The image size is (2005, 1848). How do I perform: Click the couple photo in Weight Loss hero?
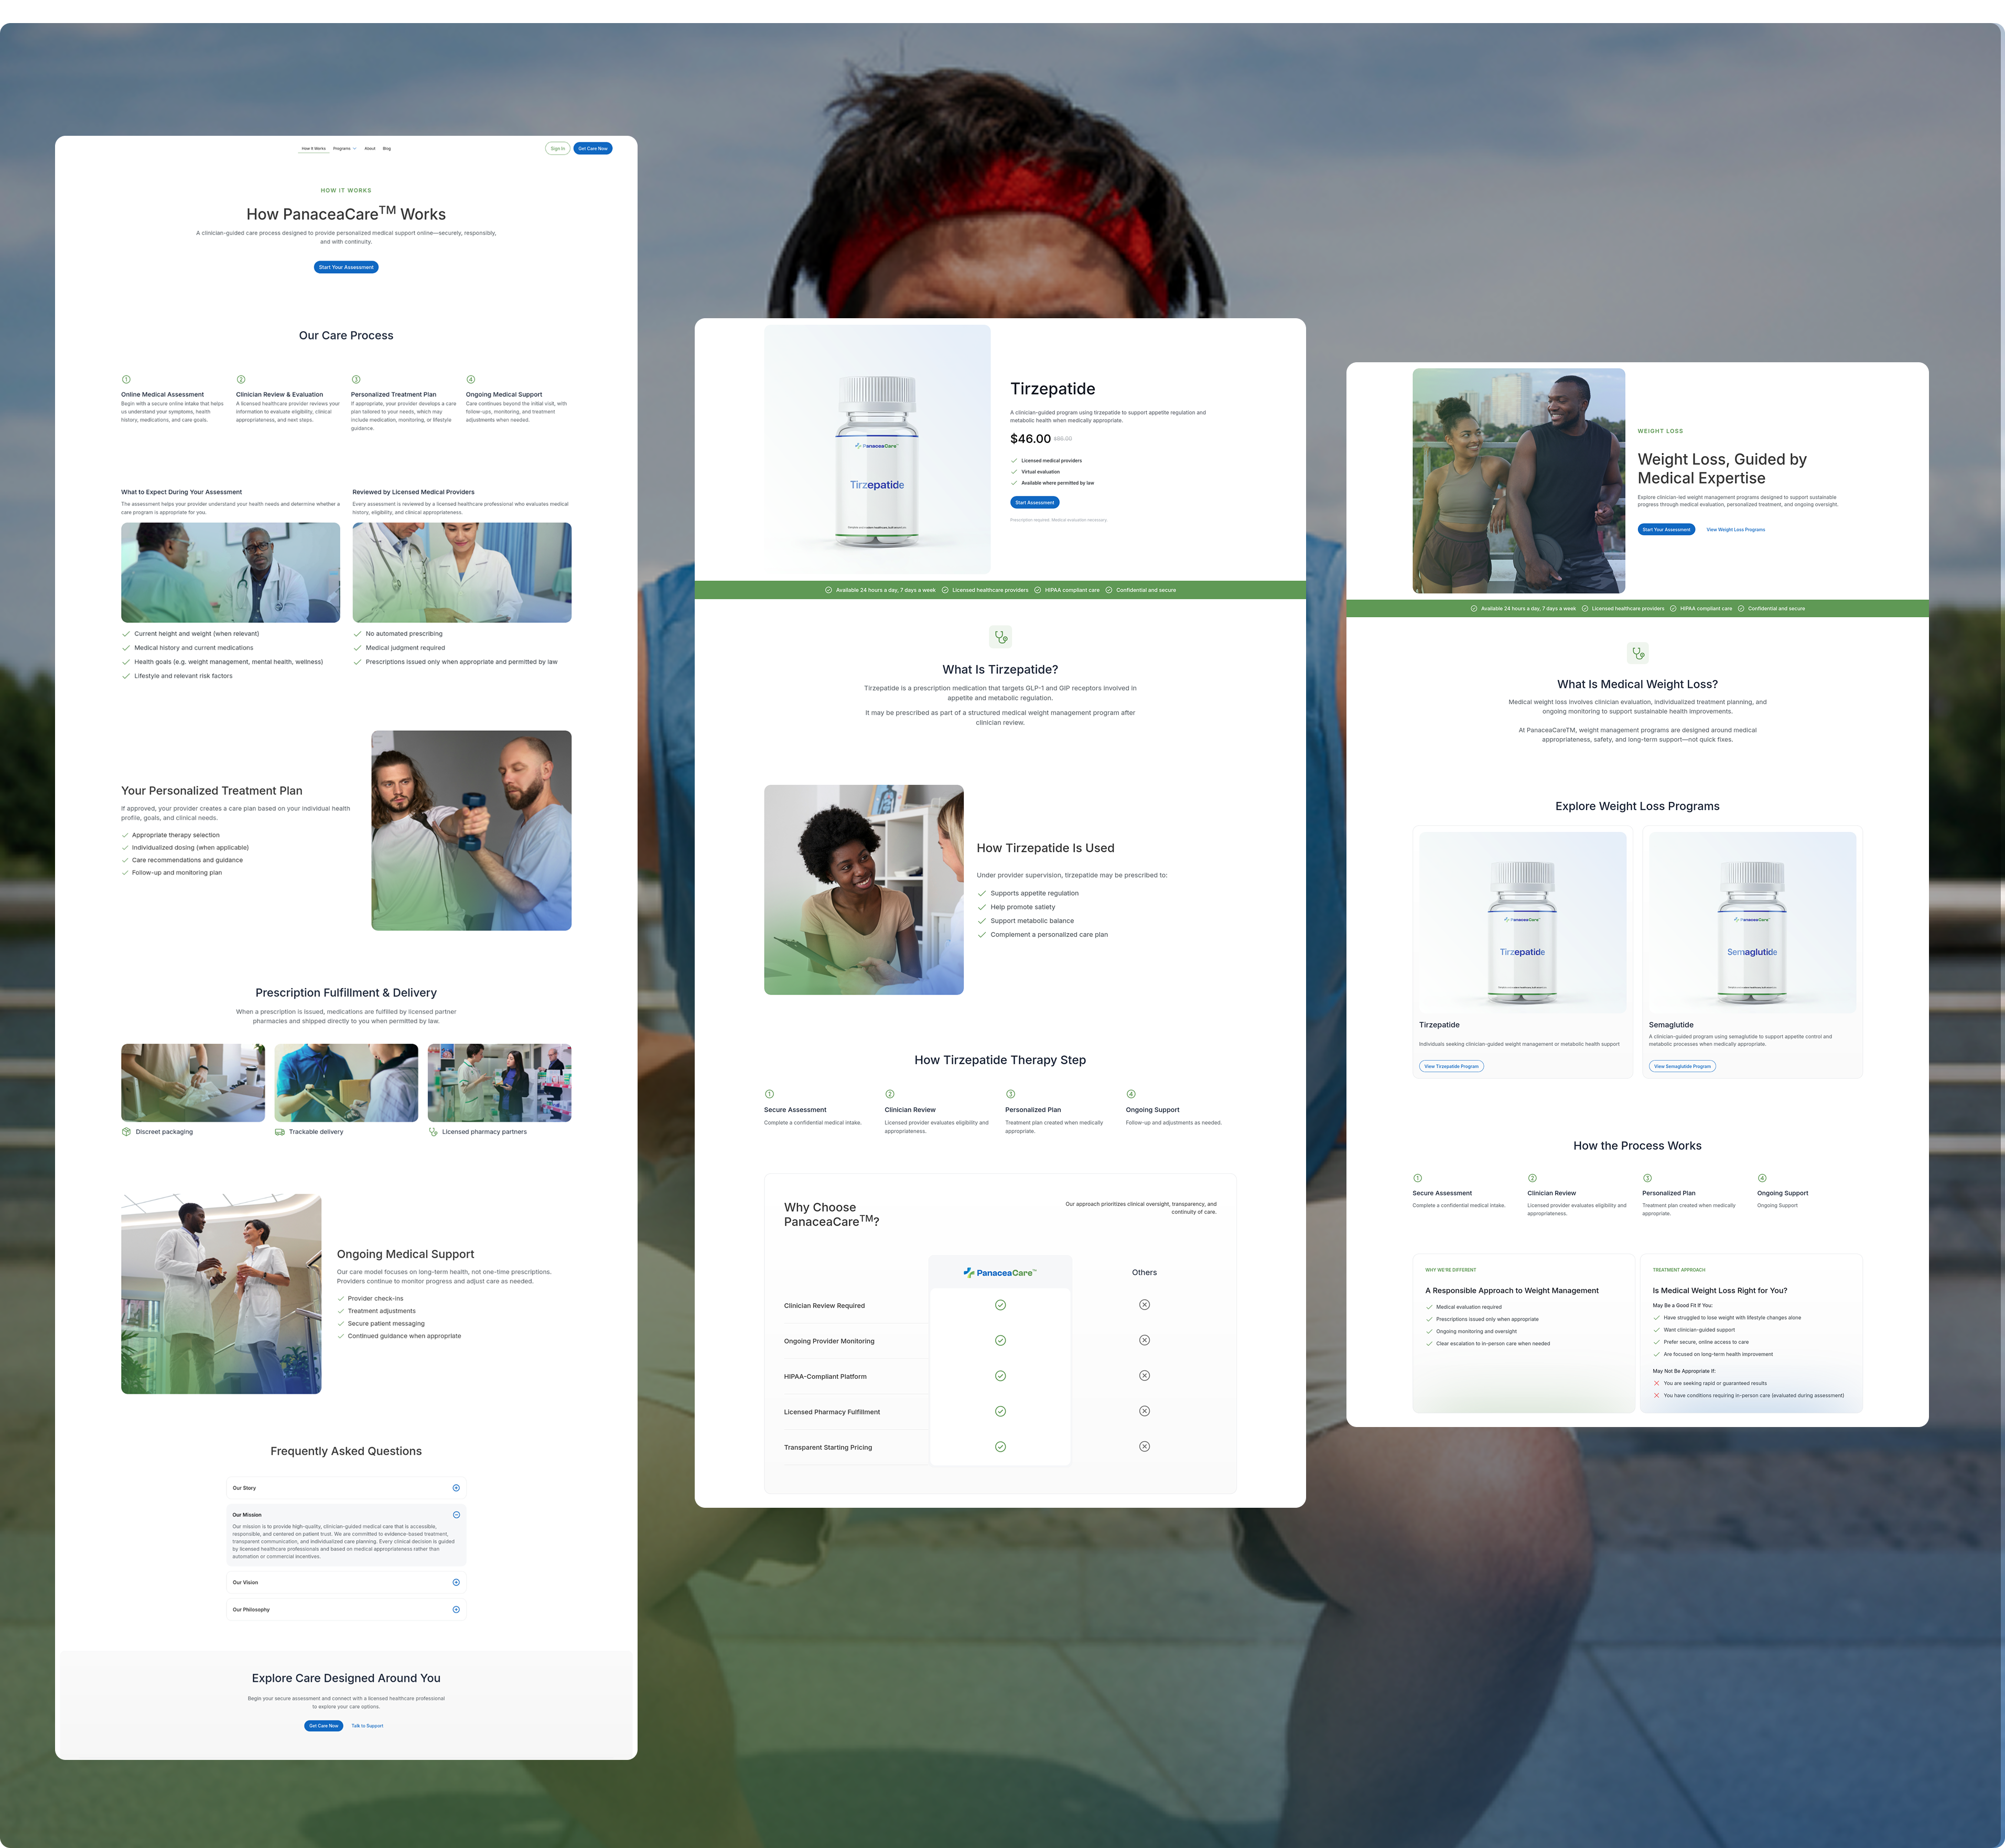(x=1518, y=481)
